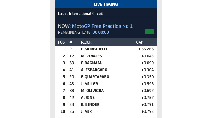Click the RIDER column header

86,42
